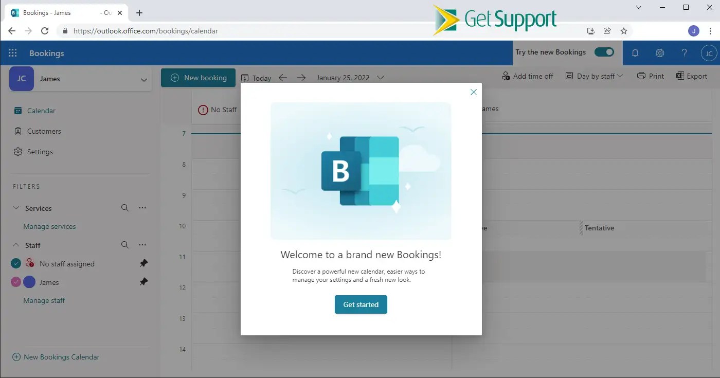Export the calendar

point(692,76)
